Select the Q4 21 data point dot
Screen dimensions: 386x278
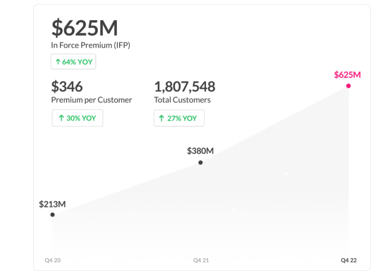200,162
